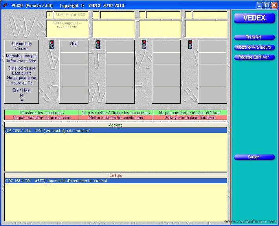Viewport: 279px width, 226px height.
Task: Click the fourth terminal traffic light icon
Action: (190, 44)
